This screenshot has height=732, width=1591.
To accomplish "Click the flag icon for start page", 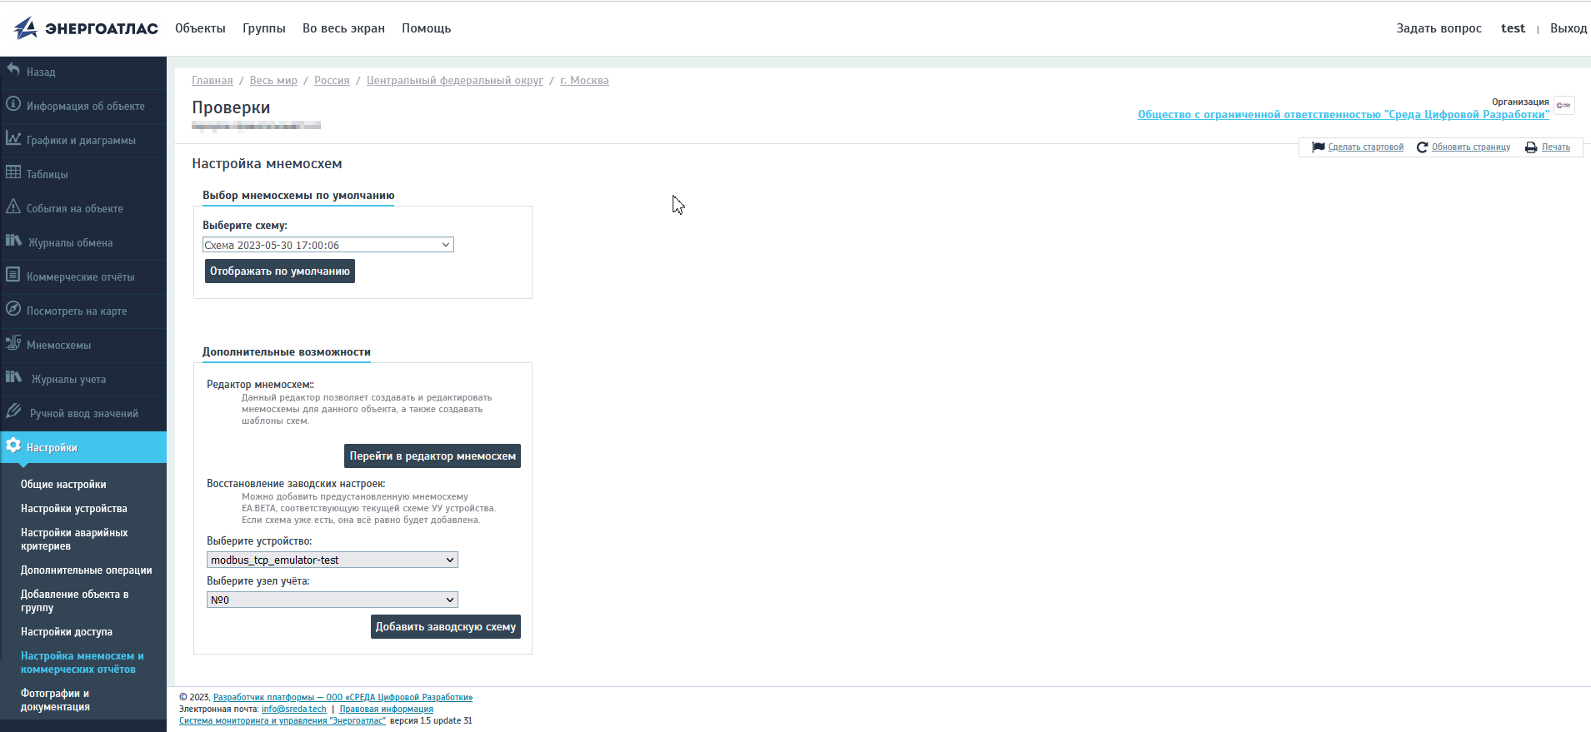I will tap(1318, 147).
